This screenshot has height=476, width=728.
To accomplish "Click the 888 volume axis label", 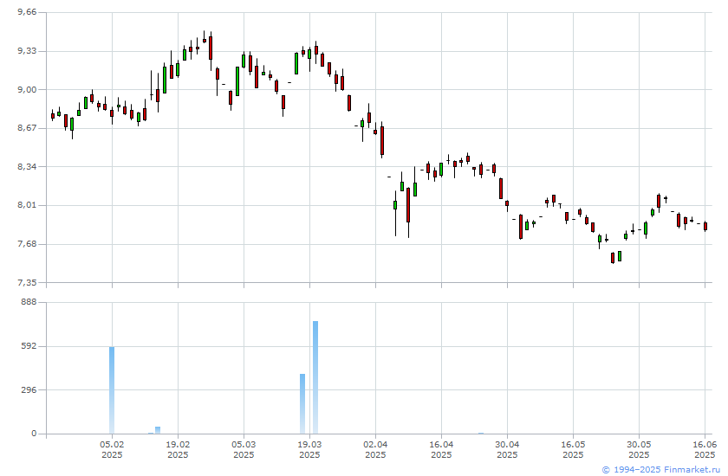I will (29, 302).
